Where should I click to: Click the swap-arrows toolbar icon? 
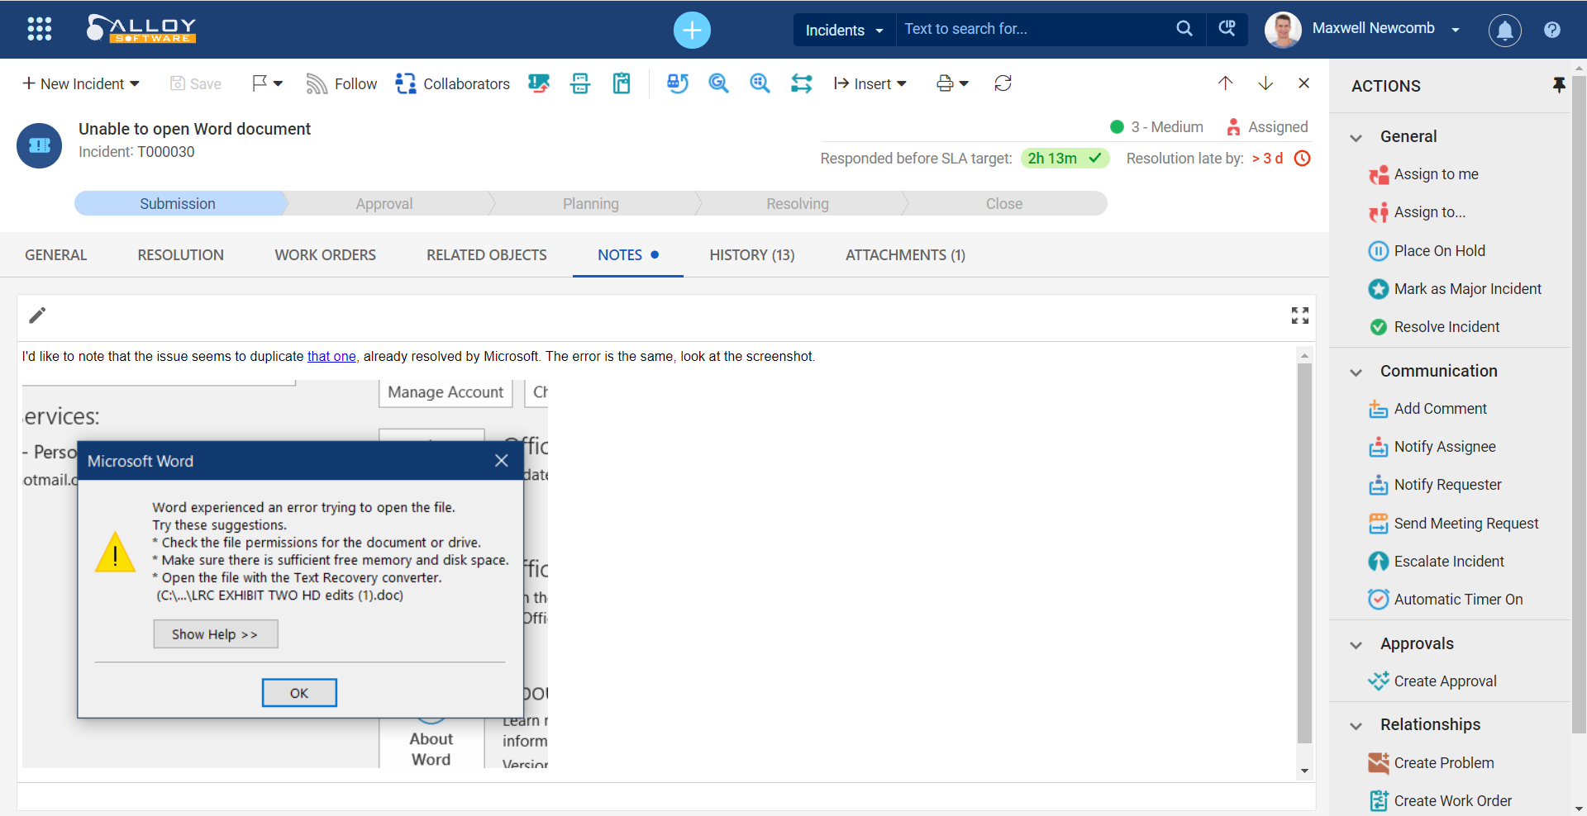tap(801, 83)
